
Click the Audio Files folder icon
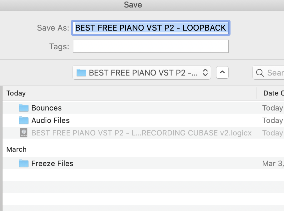(24, 120)
